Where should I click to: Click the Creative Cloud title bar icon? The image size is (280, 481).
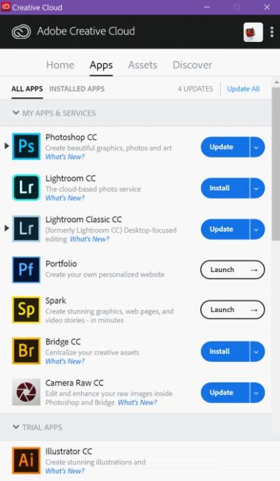coord(5,7)
